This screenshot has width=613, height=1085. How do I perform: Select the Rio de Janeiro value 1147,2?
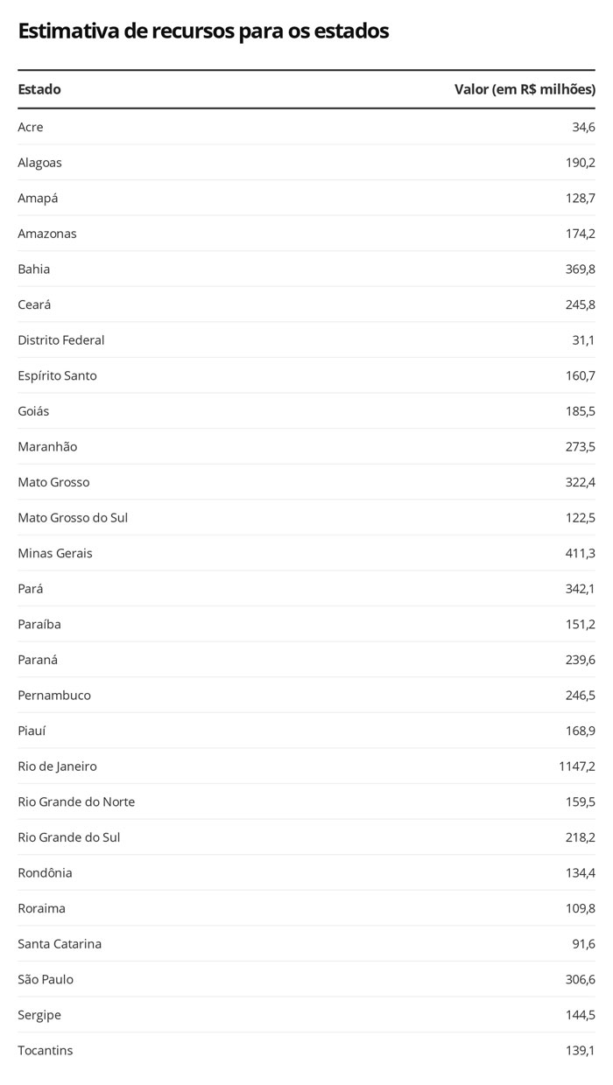click(576, 766)
